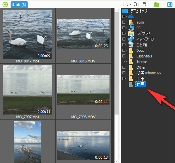
Task: Expand the ネットワーク tree node
Action: click(124, 39)
